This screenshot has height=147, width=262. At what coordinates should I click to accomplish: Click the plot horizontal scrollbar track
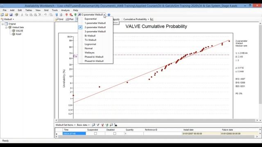tap(156, 120)
